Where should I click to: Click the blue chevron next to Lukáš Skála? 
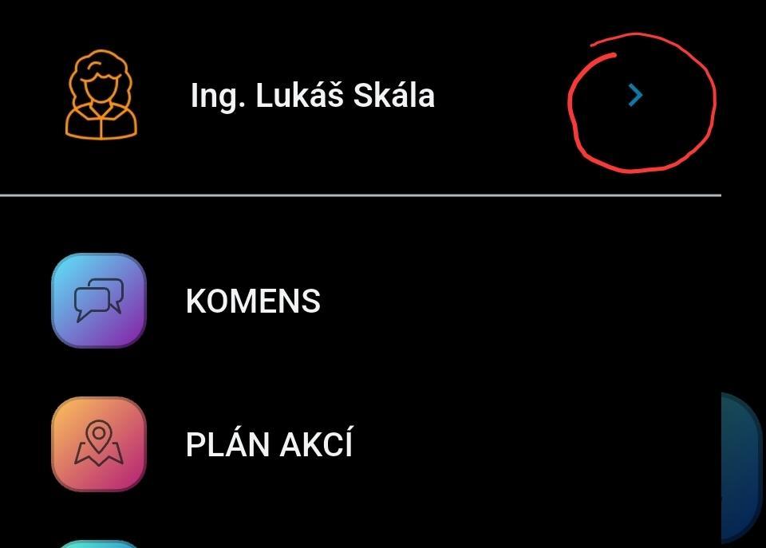[x=635, y=95]
